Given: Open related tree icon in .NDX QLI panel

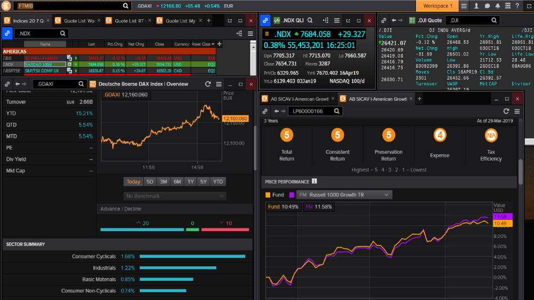Looking at the screenshot, I should [x=326, y=20].
